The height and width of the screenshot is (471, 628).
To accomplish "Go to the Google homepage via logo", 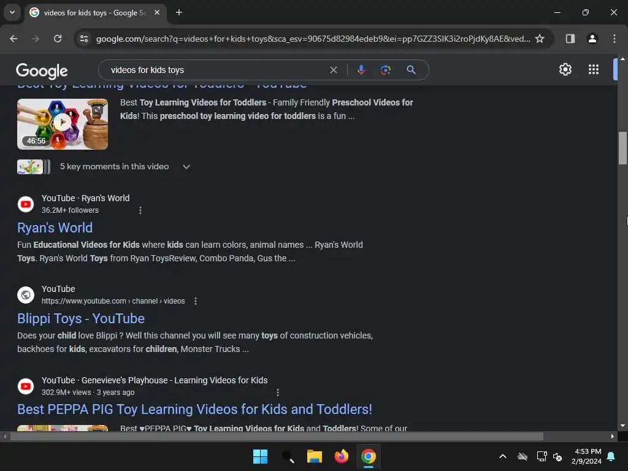I will 42,71.
